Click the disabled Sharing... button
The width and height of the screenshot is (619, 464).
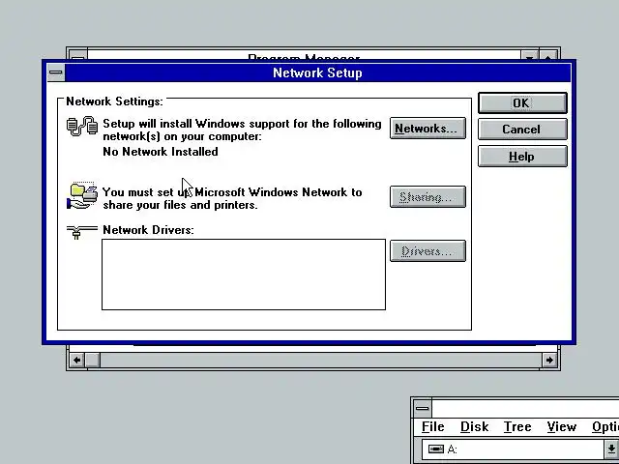pos(427,196)
